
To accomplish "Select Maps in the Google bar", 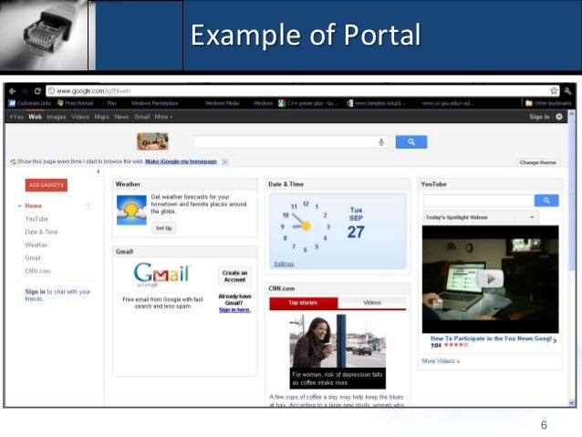I will click(101, 117).
